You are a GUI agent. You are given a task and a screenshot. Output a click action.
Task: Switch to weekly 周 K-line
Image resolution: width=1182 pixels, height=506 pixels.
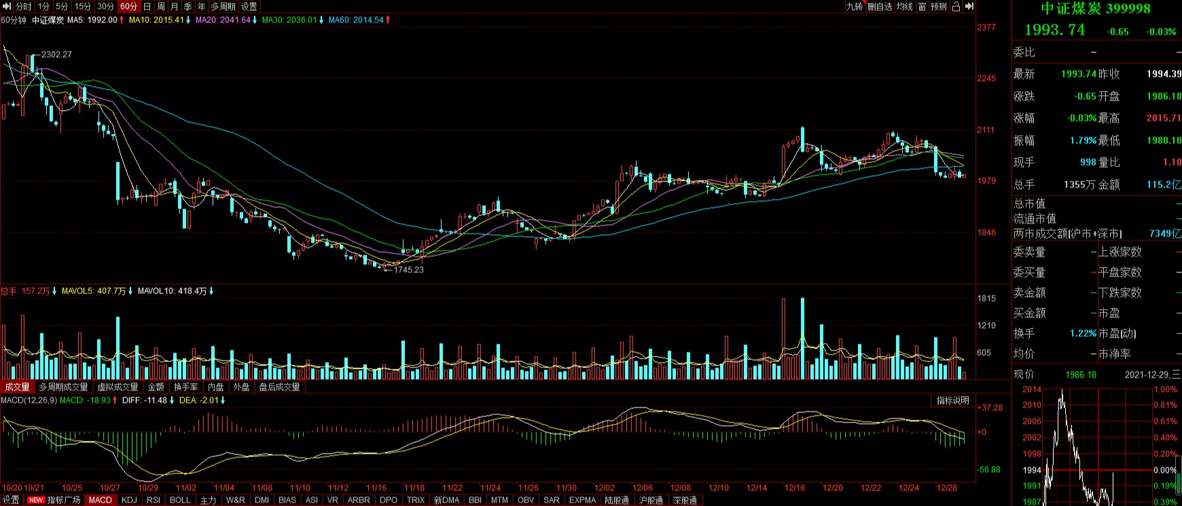pos(161,6)
